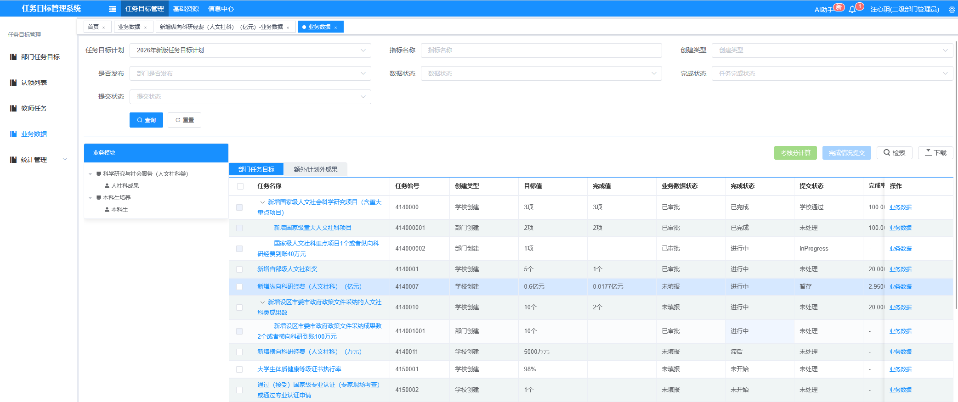Collapse the 新增国家级人文社会科学研究项目 row chevron
958x402 pixels.
262,202
